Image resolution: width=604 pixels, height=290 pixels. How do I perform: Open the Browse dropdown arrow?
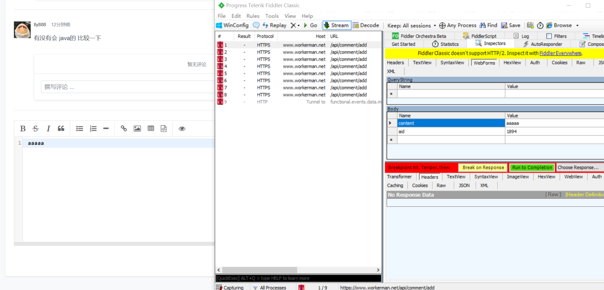coord(577,26)
